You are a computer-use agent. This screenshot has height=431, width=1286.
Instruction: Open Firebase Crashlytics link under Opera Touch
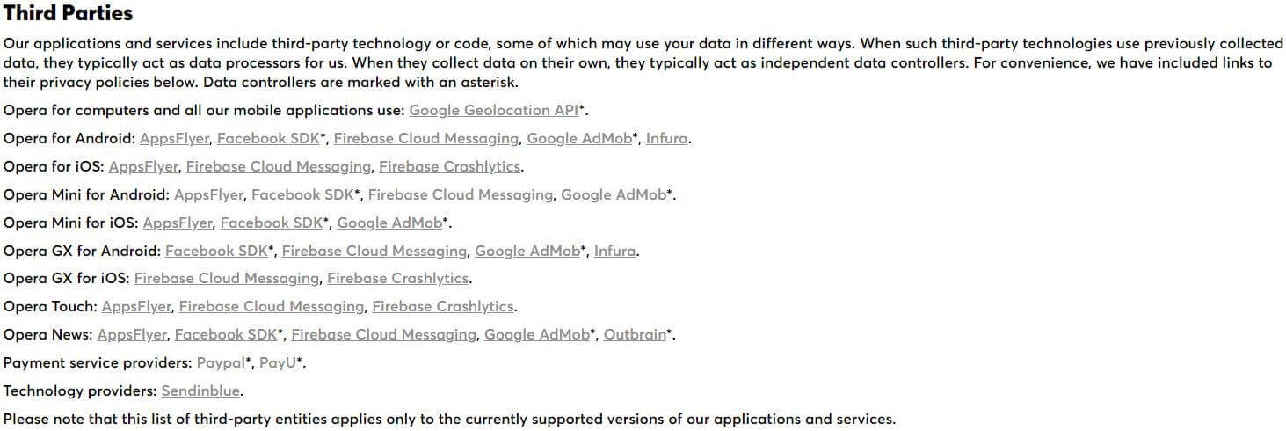tap(443, 306)
